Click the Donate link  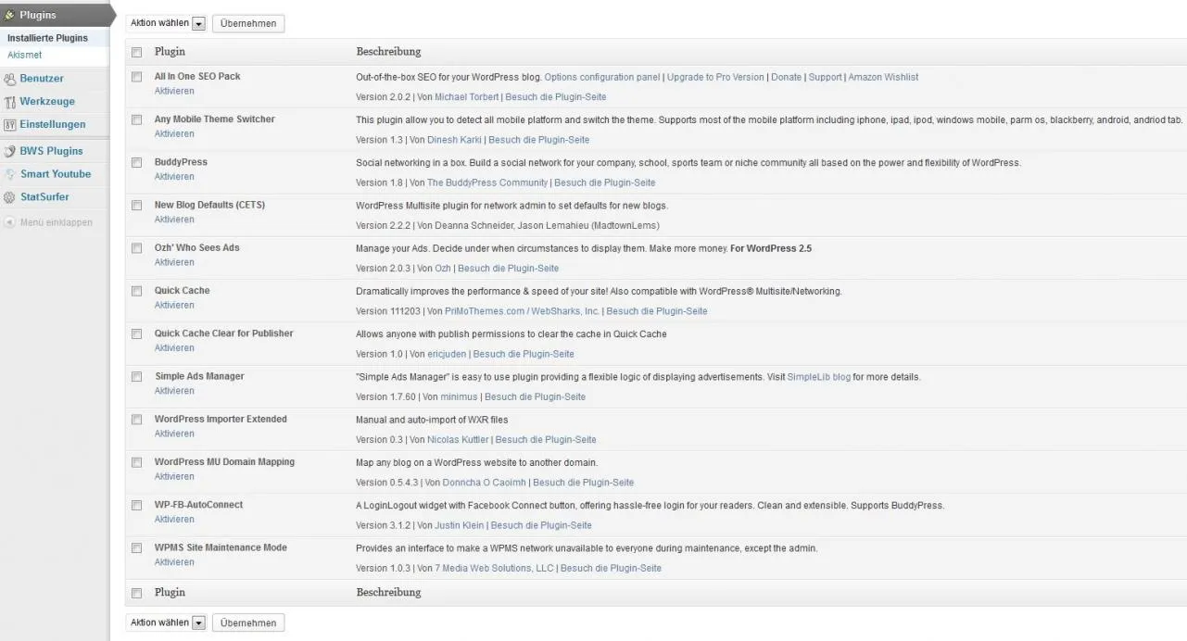coord(786,77)
